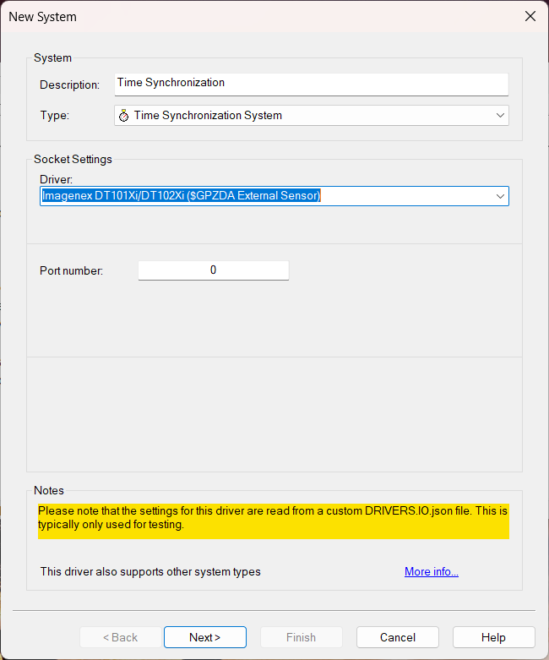
Task: Click the stopwatch icon in Type field
Action: tap(123, 116)
